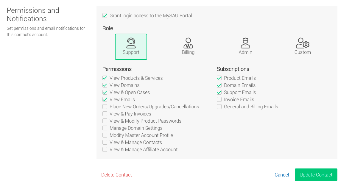Select the Support role headset icon
The width and height of the screenshot is (352, 189).
coord(131,43)
